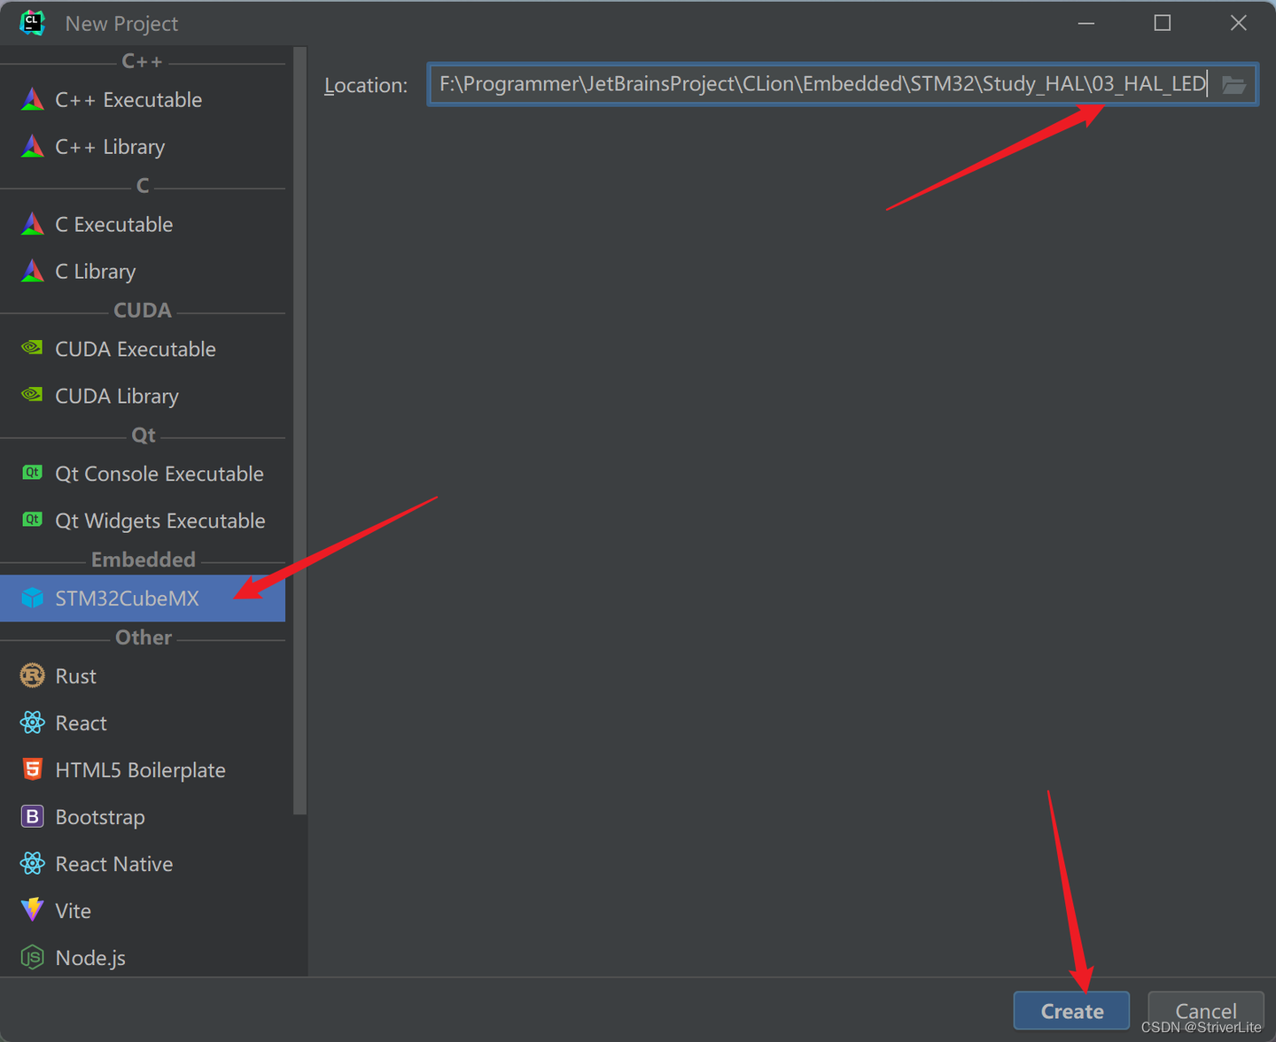Choose Node.js project type
The width and height of the screenshot is (1276, 1042).
click(x=143, y=957)
